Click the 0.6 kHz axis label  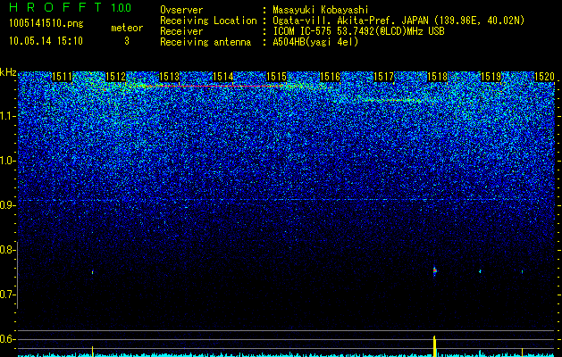7,339
